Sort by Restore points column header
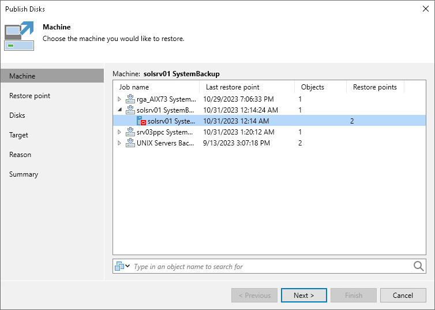This screenshot has height=310, width=435. pyautogui.click(x=376, y=87)
